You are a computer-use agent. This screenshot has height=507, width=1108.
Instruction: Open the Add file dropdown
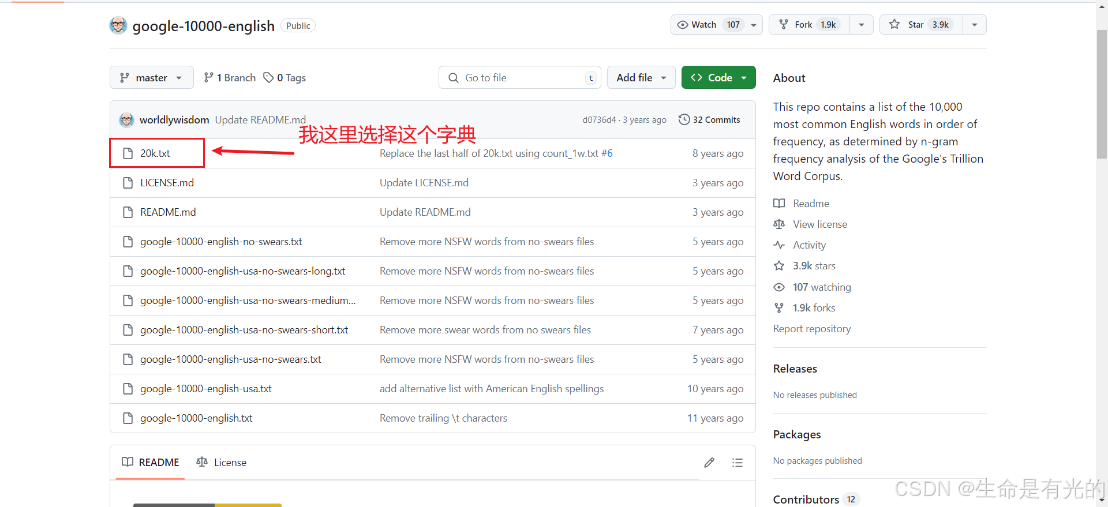pyautogui.click(x=641, y=77)
